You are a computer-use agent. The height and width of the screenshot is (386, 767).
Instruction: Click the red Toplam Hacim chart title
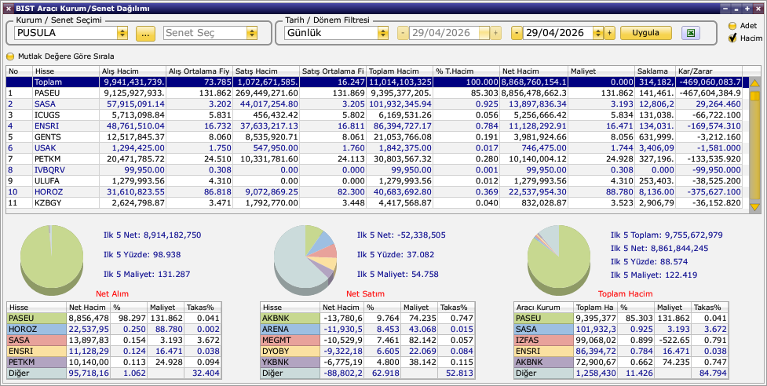[x=625, y=293]
